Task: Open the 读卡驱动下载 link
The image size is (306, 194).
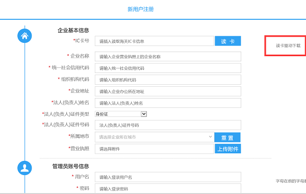Action: pos(288,46)
